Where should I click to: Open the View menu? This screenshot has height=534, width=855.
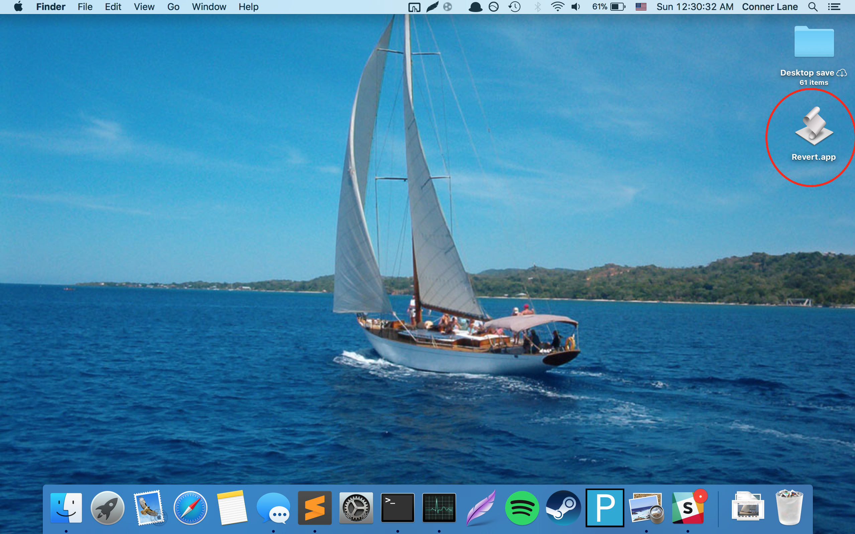[x=144, y=7]
